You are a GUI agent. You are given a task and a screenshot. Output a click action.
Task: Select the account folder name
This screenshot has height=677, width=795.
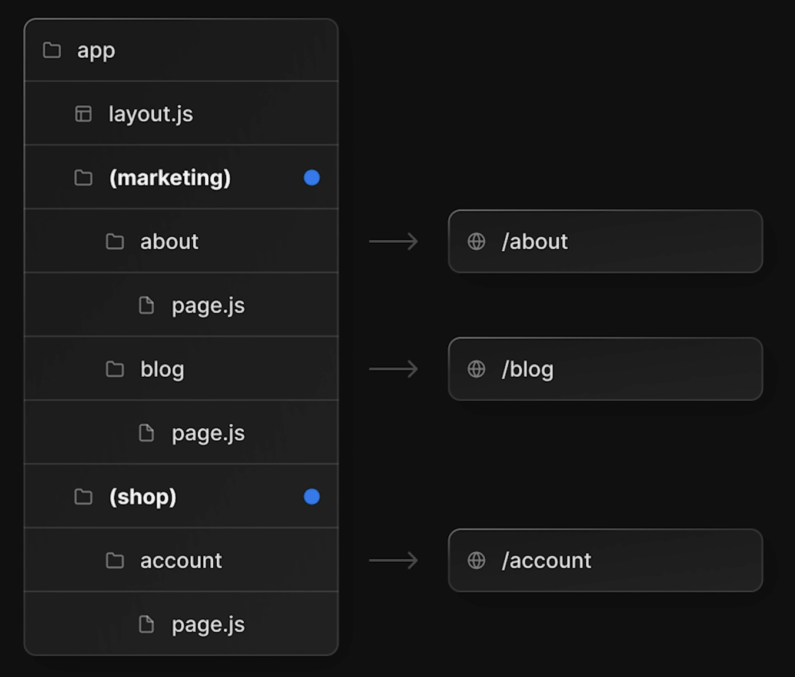[181, 560]
